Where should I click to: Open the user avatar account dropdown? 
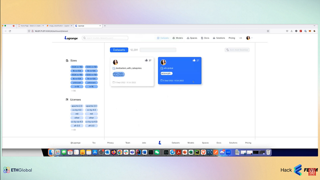[x=249, y=38]
